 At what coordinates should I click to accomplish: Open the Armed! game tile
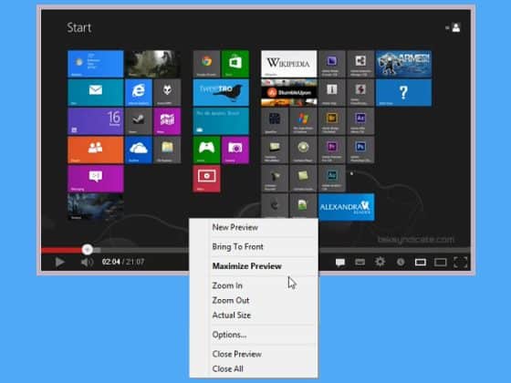click(x=403, y=64)
